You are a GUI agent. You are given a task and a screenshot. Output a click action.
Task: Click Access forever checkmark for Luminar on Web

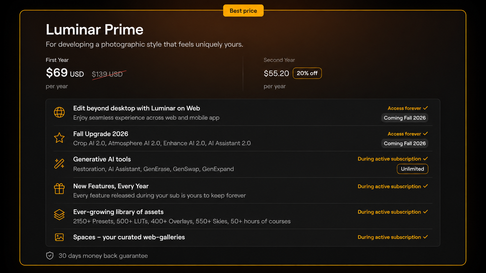pyautogui.click(x=426, y=108)
